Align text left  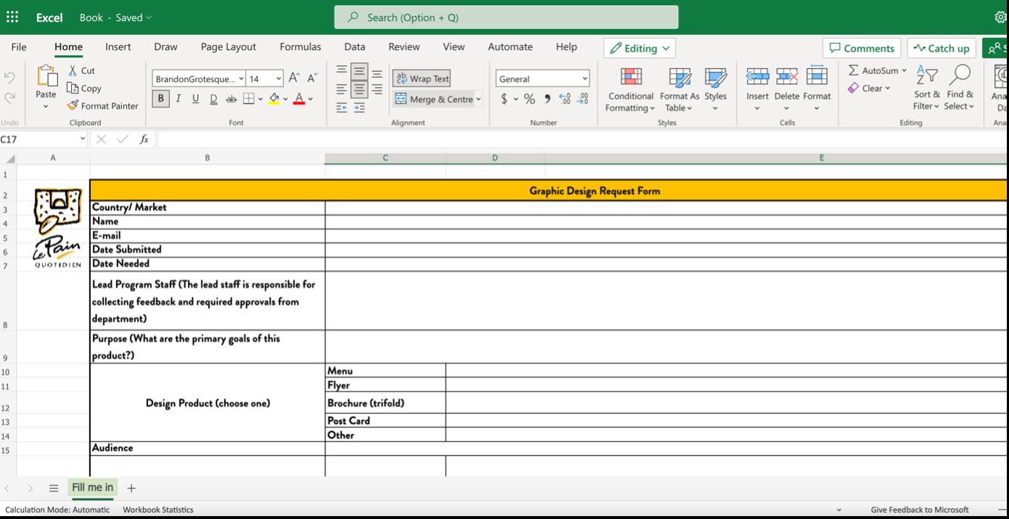[x=341, y=89]
